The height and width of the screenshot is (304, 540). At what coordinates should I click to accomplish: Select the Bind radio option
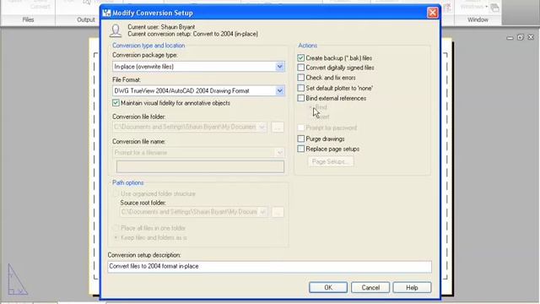coord(310,107)
